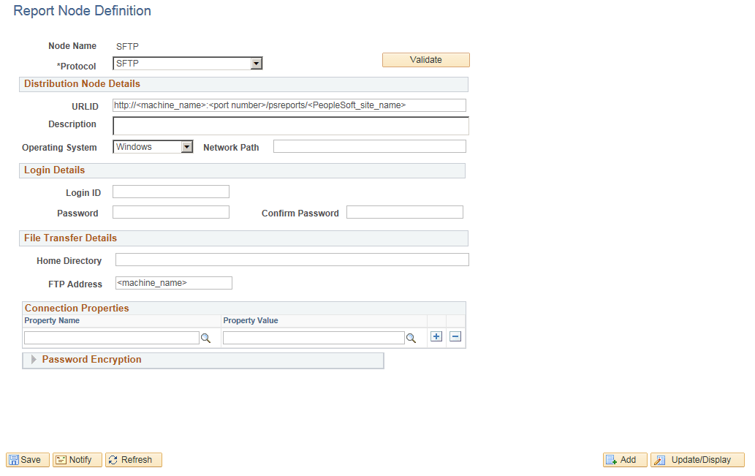
Task: Click the Password input field
Action: pos(170,212)
